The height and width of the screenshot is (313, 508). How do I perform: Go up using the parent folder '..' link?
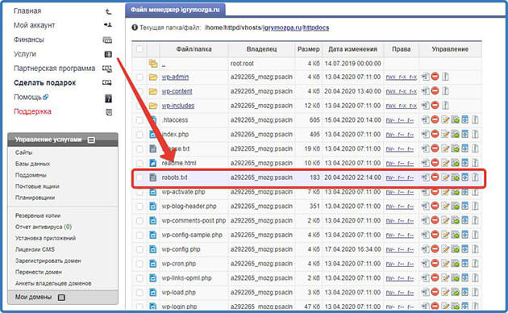(x=163, y=64)
